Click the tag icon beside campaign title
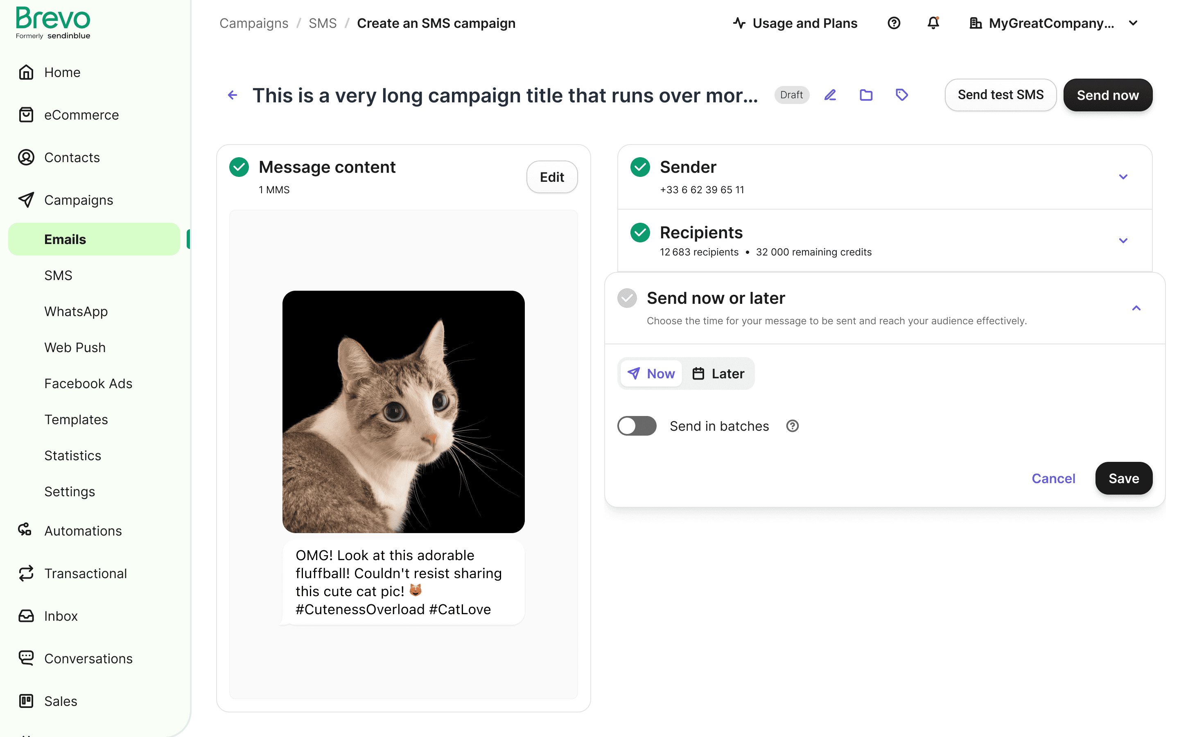Image resolution: width=1179 pixels, height=737 pixels. (902, 95)
